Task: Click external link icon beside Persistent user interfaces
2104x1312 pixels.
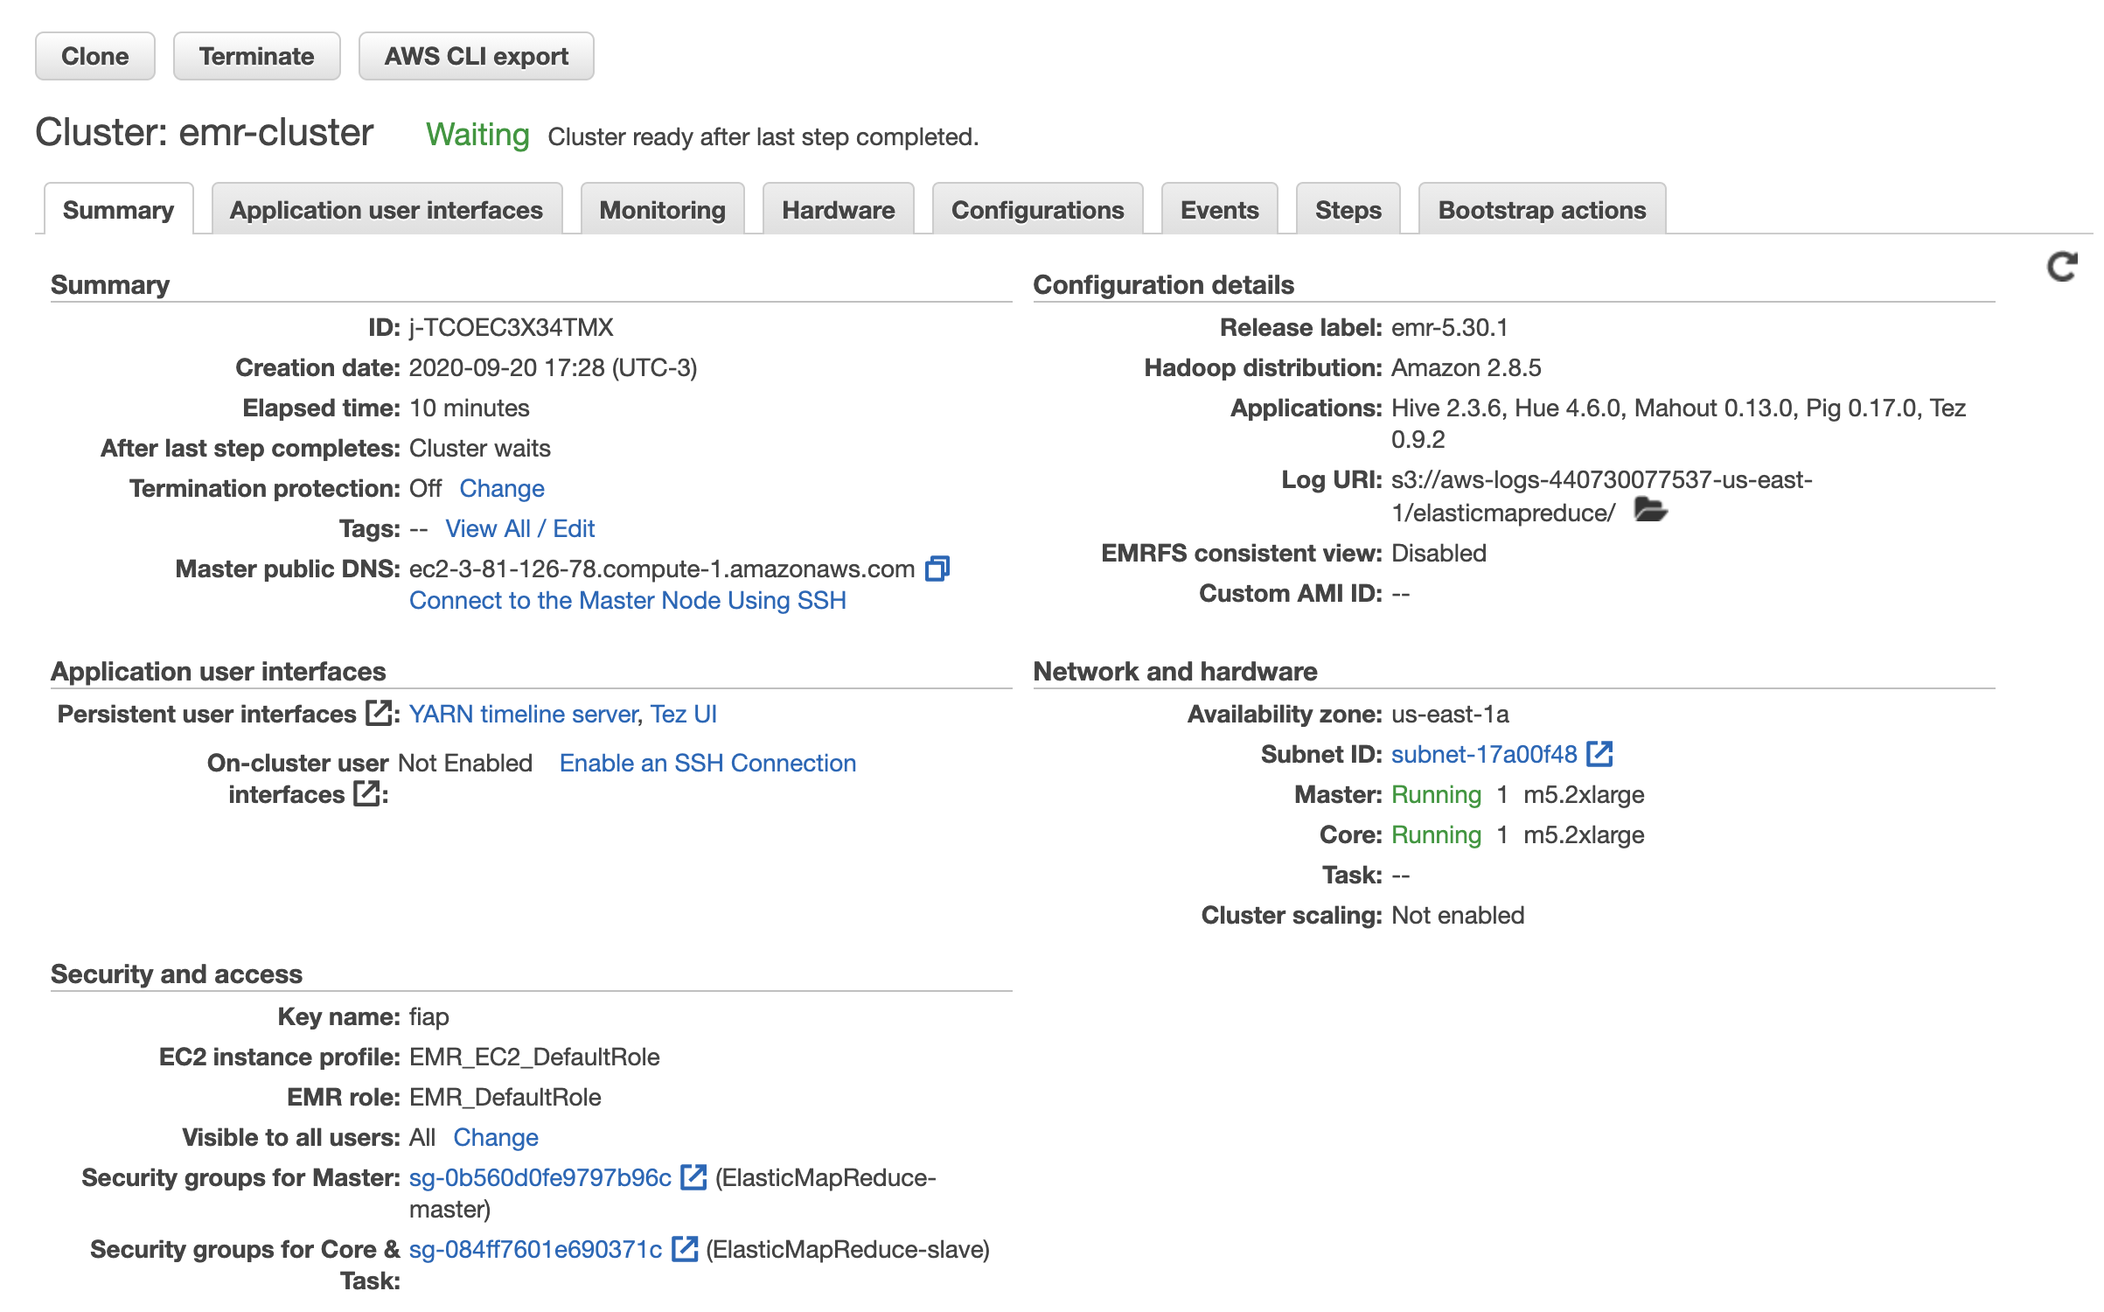Action: pyautogui.click(x=378, y=714)
